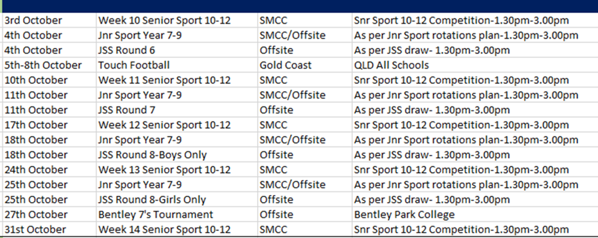Select the 'JSS Round 8-Girls Only' cell
The height and width of the screenshot is (238, 598).
point(152,200)
